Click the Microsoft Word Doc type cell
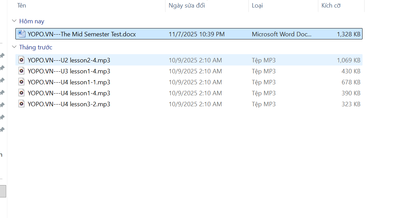The image size is (405, 218). click(x=282, y=34)
